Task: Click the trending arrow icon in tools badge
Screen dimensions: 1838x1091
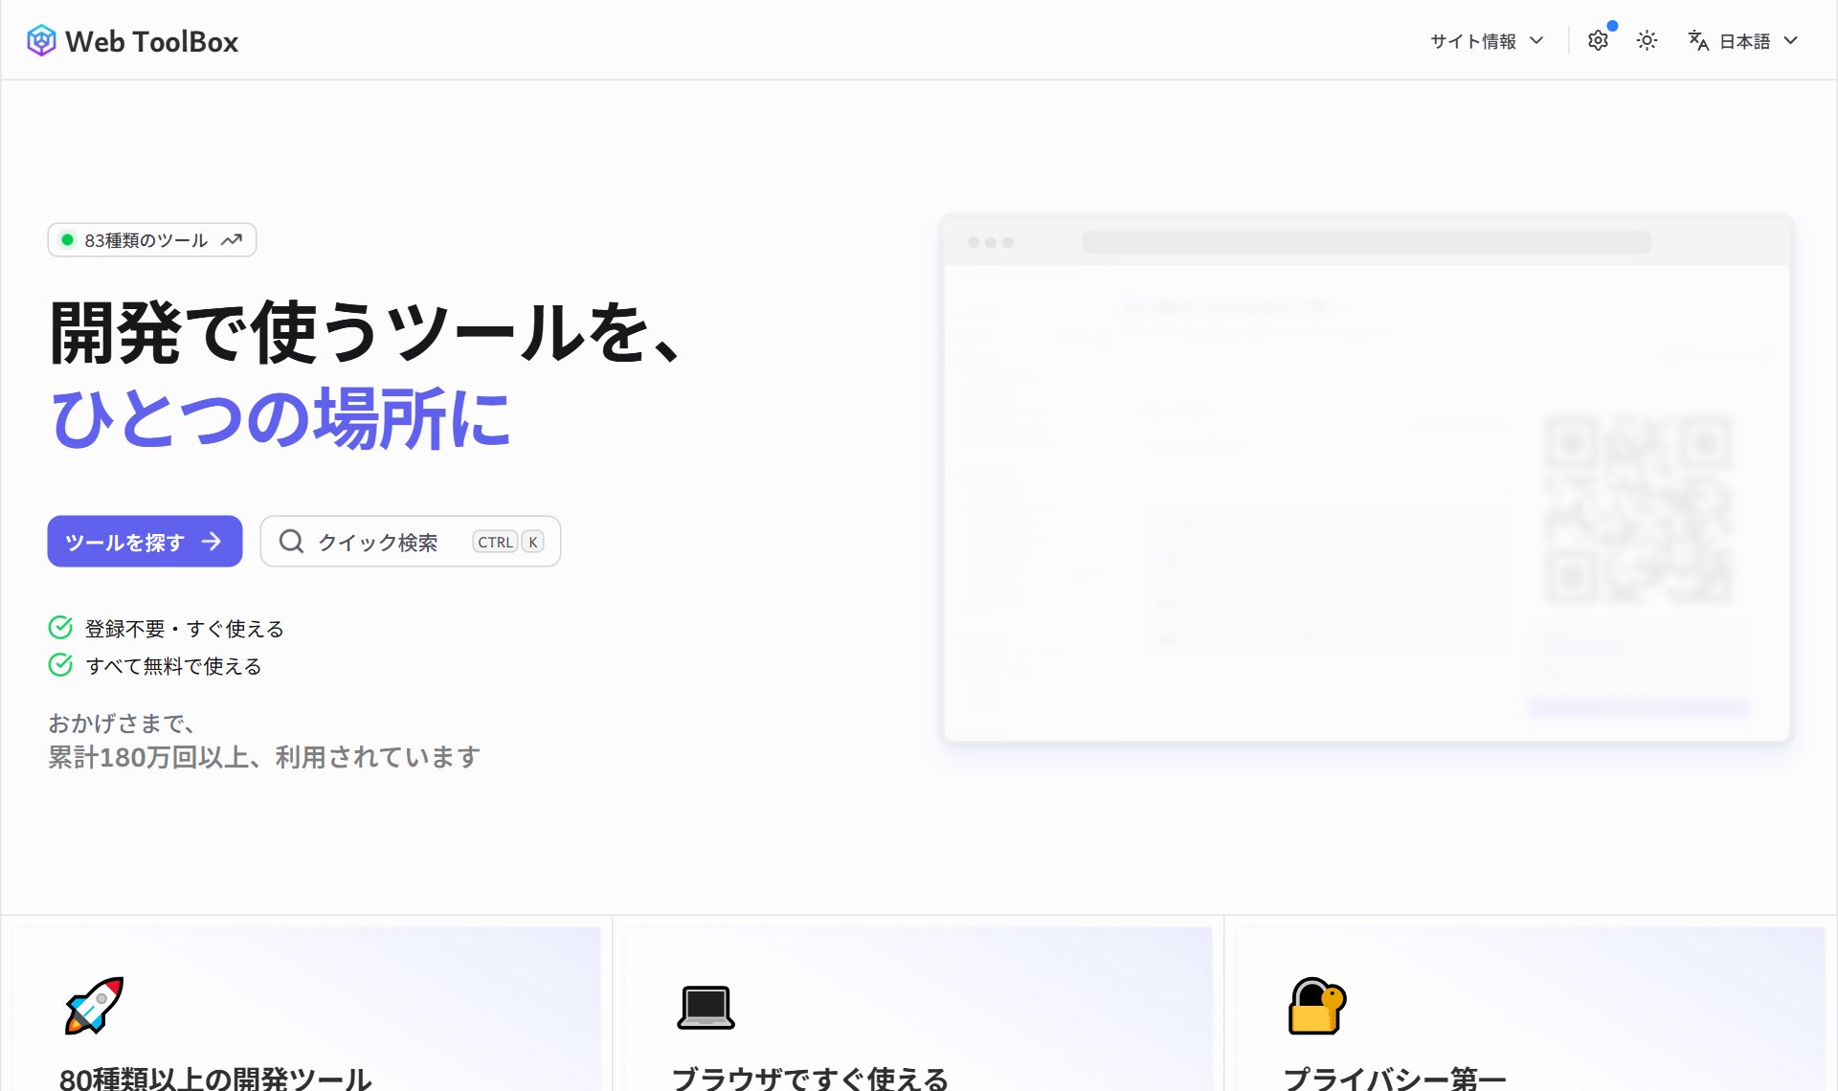Action: [x=232, y=240]
